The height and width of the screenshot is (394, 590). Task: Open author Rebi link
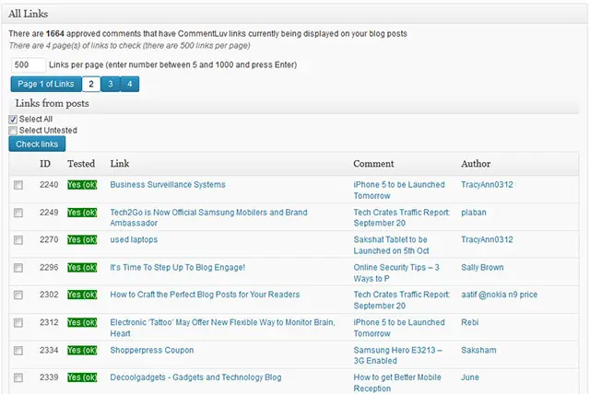tap(470, 322)
